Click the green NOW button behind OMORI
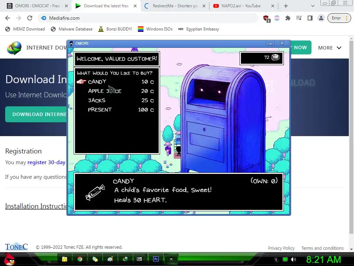The height and width of the screenshot is (266, 354). 300,47
